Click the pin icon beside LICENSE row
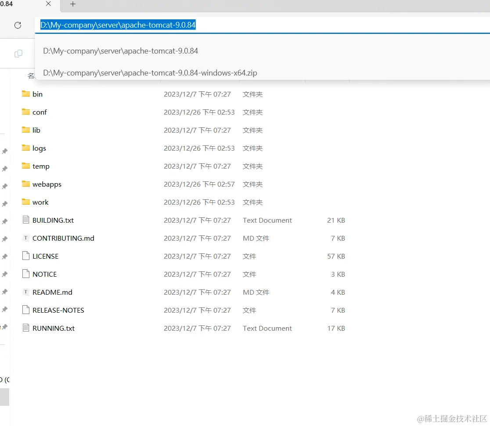The image size is (490, 426). [x=5, y=256]
